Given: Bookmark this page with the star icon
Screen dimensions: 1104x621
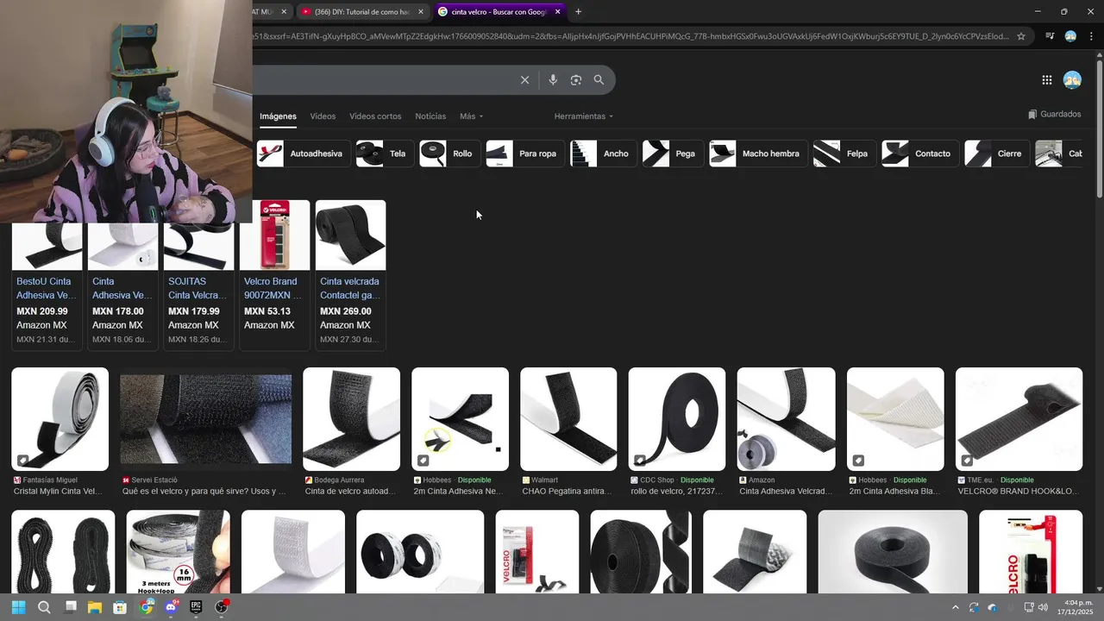Looking at the screenshot, I should point(1021,36).
